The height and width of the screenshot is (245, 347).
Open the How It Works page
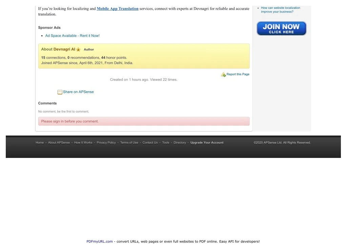[83, 143]
